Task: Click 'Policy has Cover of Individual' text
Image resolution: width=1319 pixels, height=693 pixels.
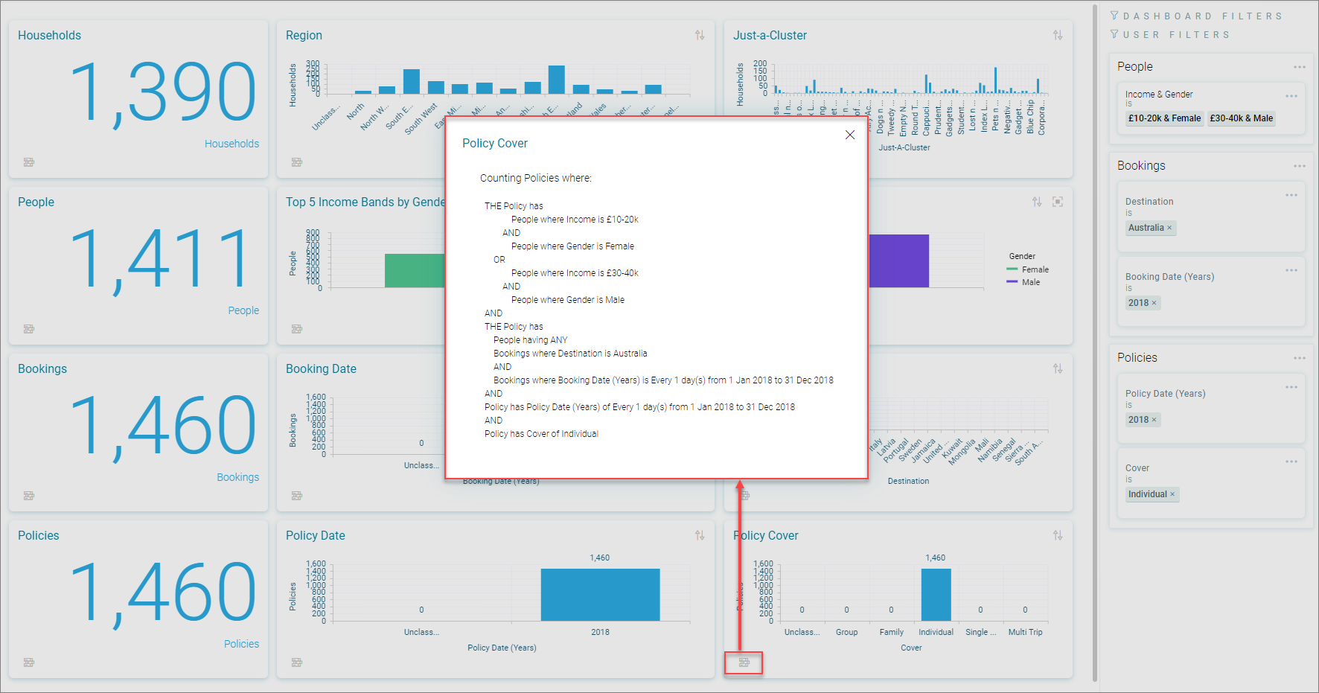Action: [541, 434]
